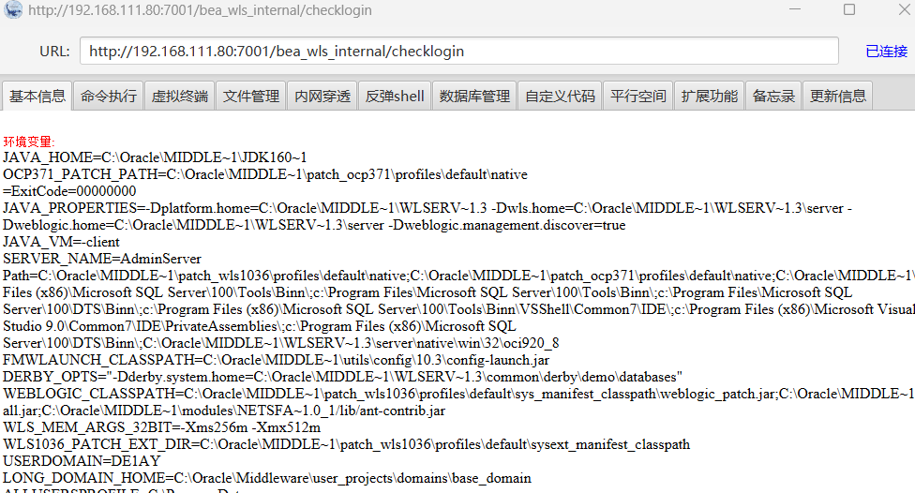Viewport: 915px width, 493px height.
Task: Go to the 文件管理 tab
Action: click(x=251, y=96)
